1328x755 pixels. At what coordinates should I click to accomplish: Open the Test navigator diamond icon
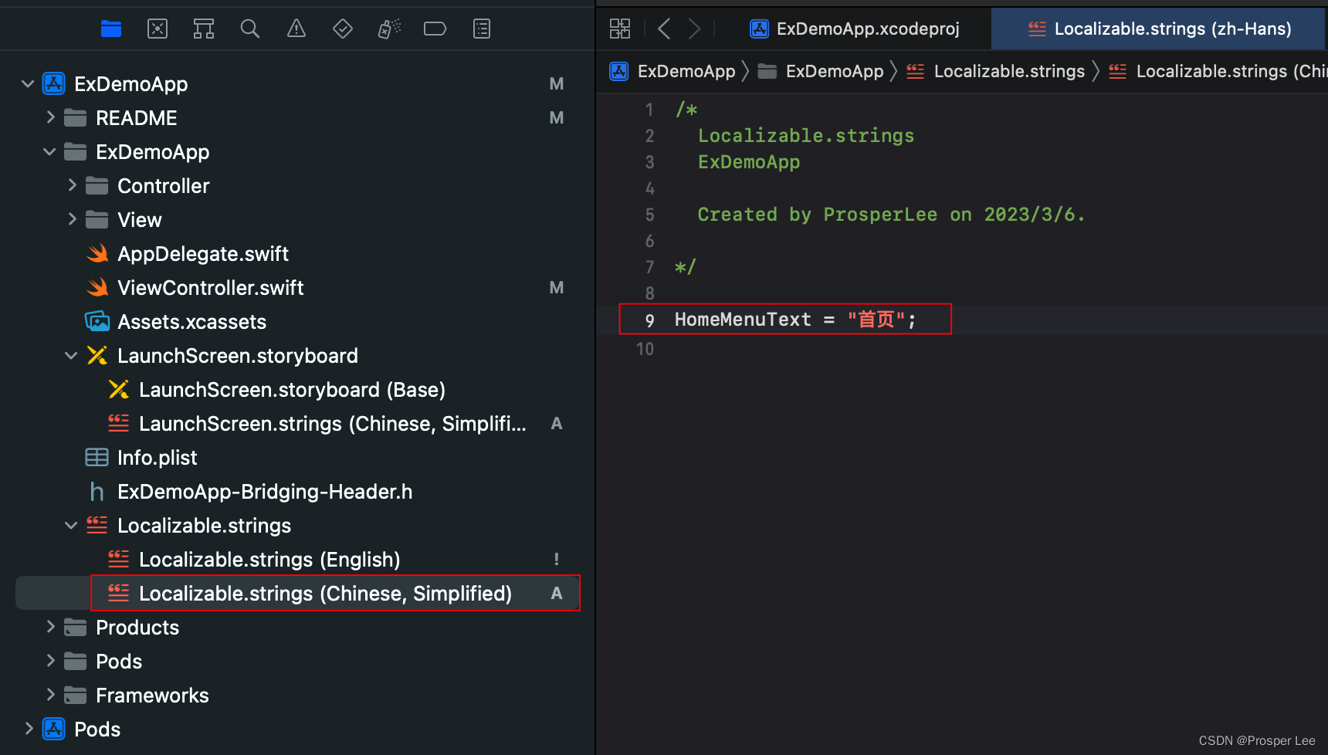343,29
